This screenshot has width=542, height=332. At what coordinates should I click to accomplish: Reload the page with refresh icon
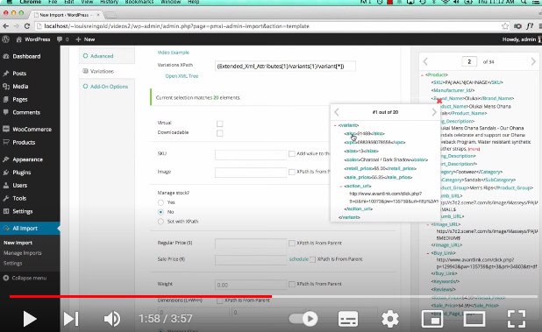[x=27, y=26]
